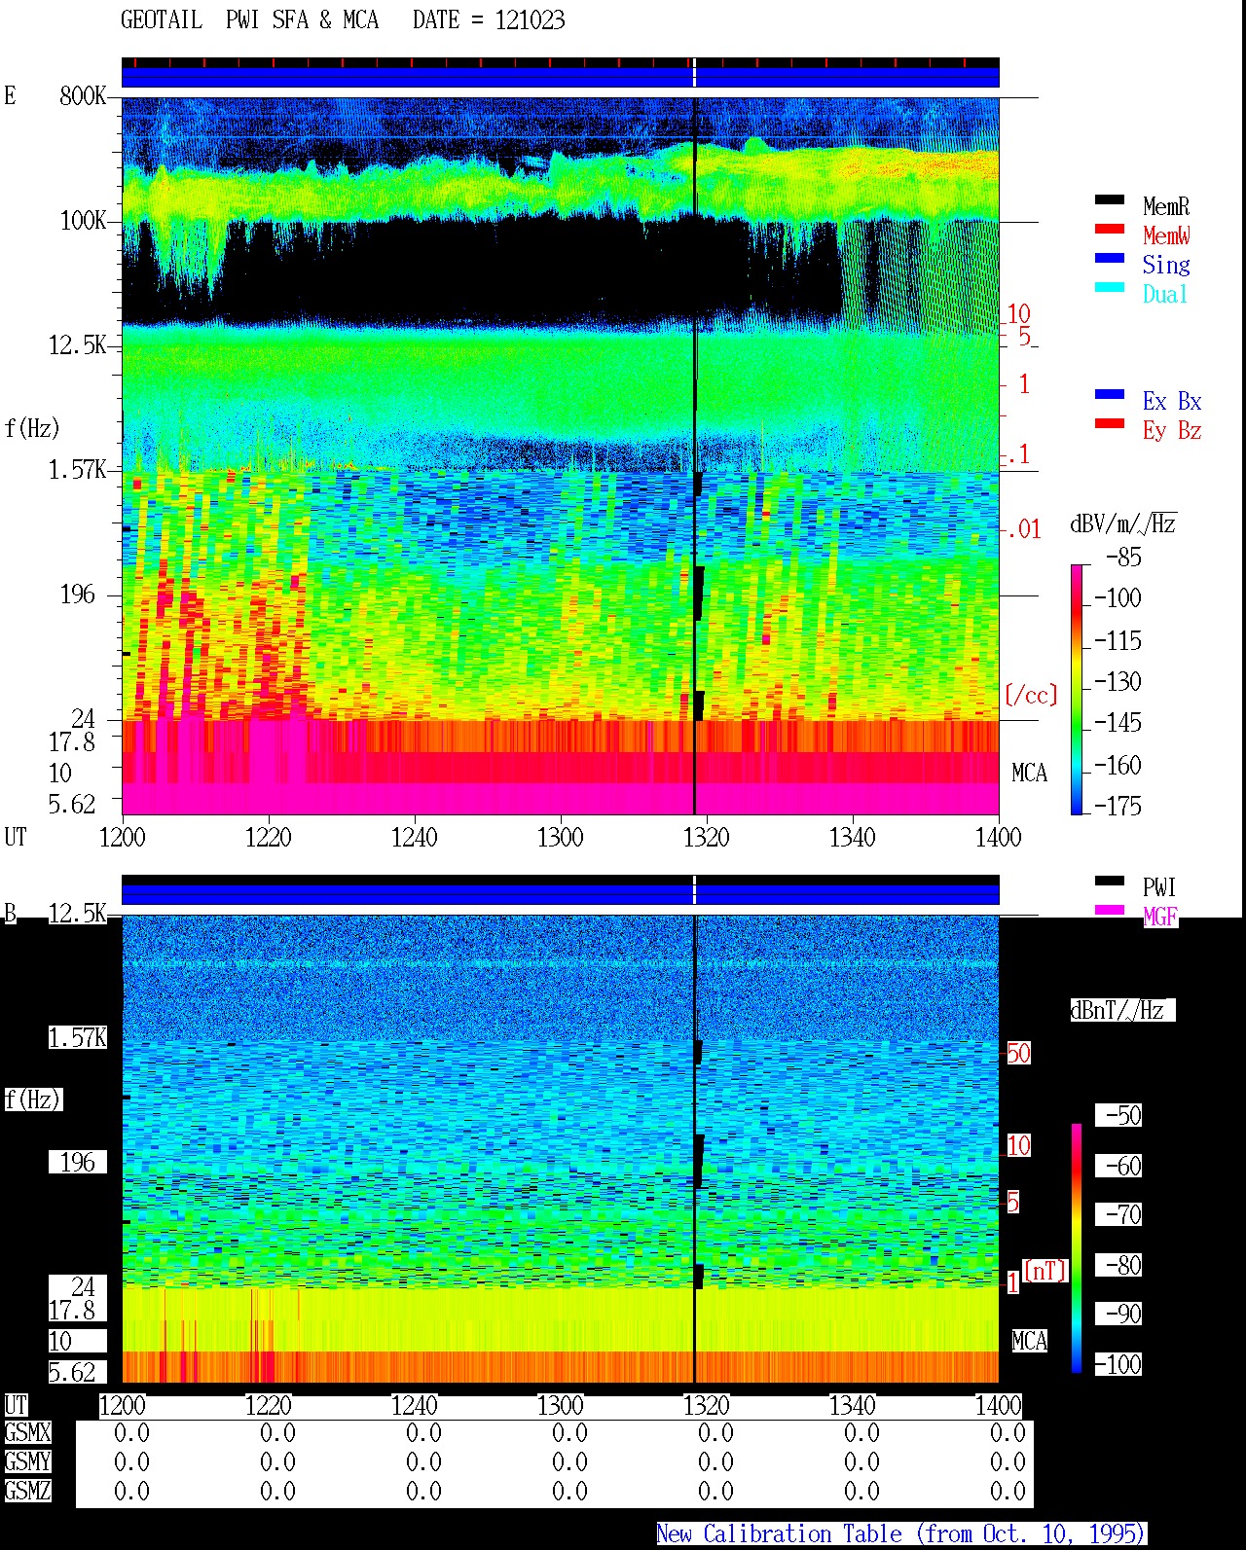Click the white marker in the B panel status bar
The height and width of the screenshot is (1550, 1246).
tap(694, 890)
